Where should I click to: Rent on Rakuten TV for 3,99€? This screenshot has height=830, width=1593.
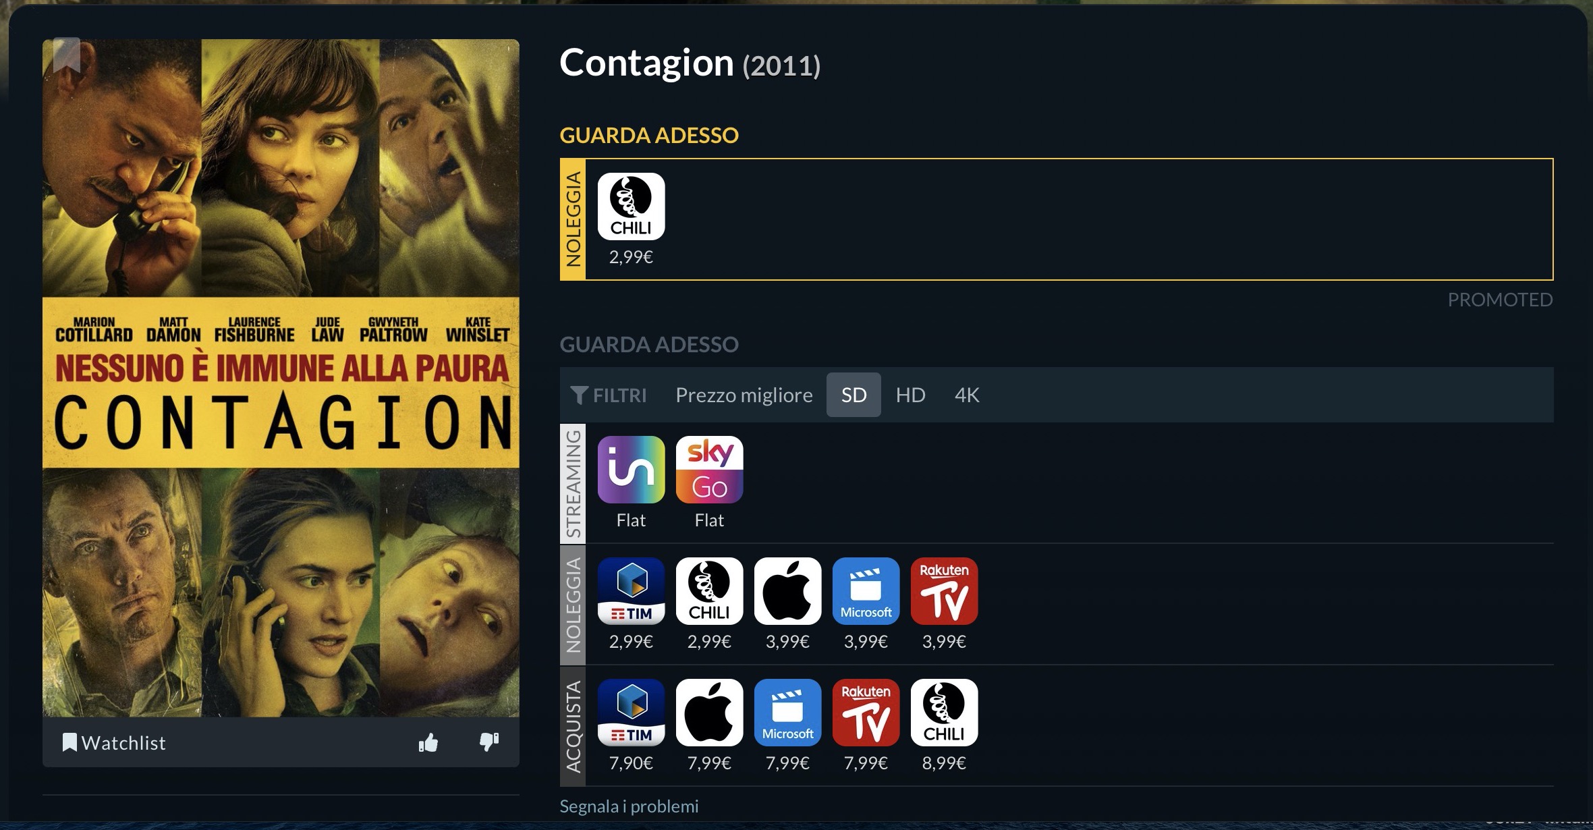coord(944,591)
